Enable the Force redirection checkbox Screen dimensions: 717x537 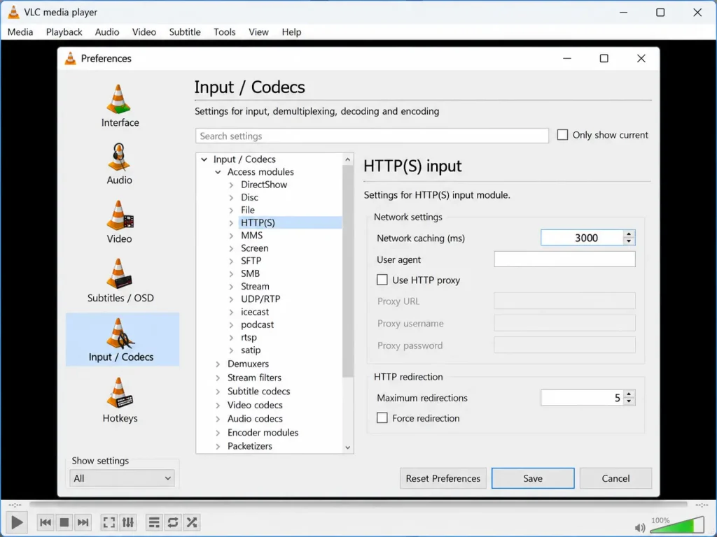382,418
